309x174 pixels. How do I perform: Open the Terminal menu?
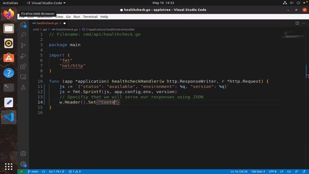click(x=90, y=17)
